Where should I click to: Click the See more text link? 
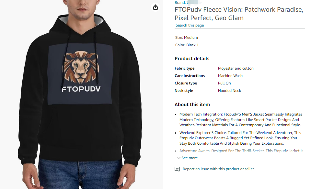[190, 158]
